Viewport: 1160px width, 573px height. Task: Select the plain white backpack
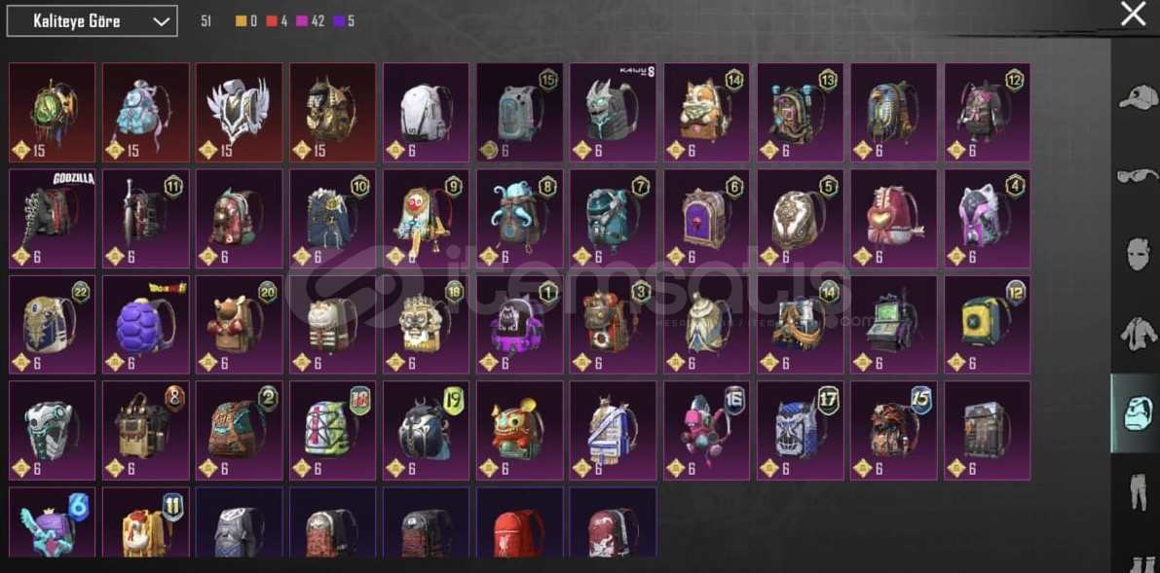pos(426,113)
